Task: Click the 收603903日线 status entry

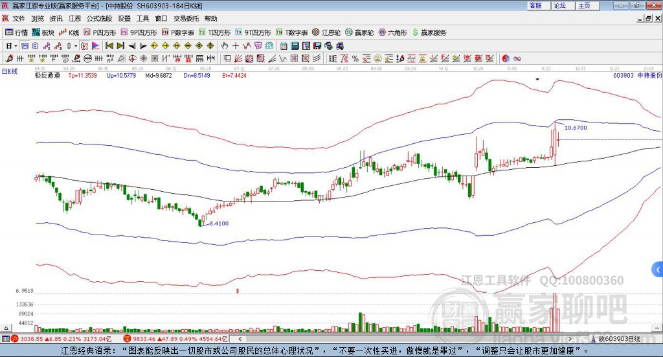Action: point(616,339)
